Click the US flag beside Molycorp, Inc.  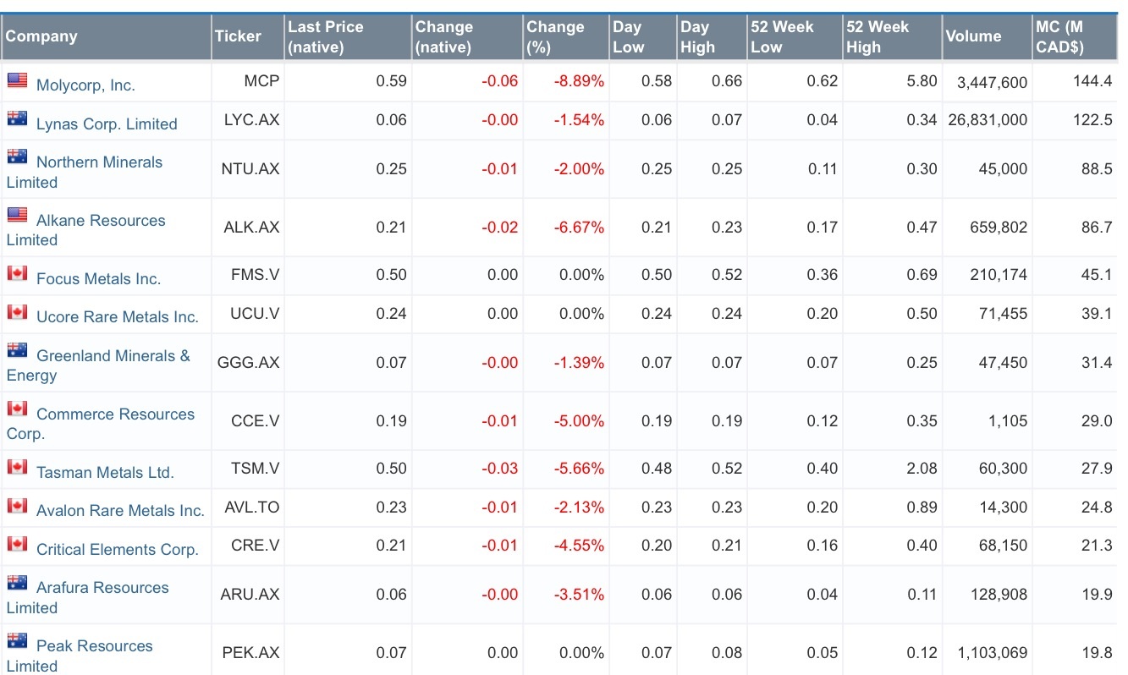17,80
